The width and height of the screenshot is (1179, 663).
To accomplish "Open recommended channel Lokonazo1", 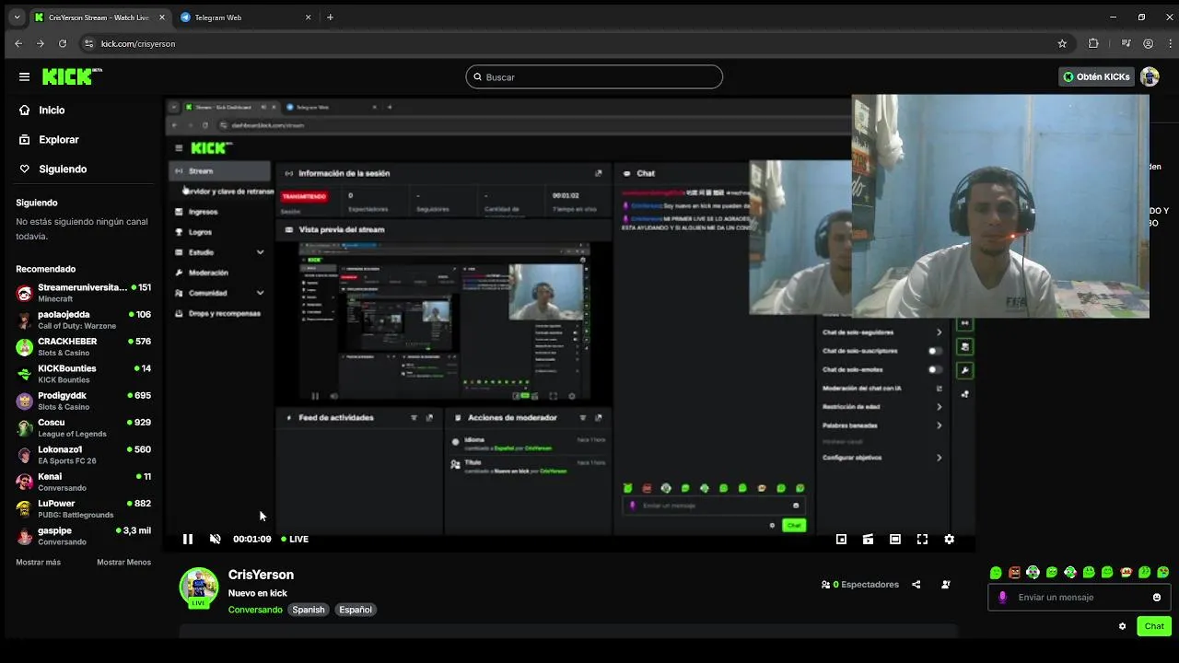I will [83, 455].
